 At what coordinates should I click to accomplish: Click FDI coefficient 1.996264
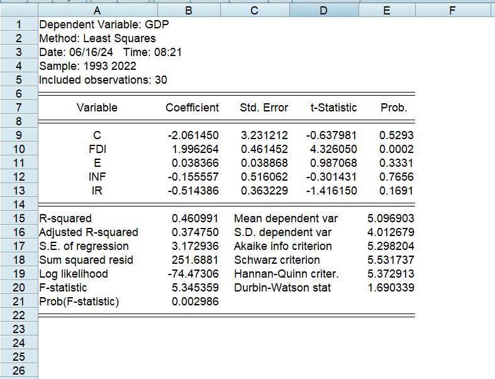coord(195,149)
